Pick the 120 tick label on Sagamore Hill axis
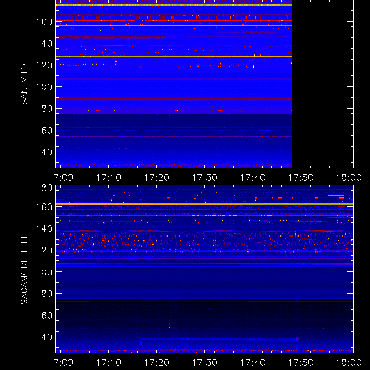 [x=44, y=250]
